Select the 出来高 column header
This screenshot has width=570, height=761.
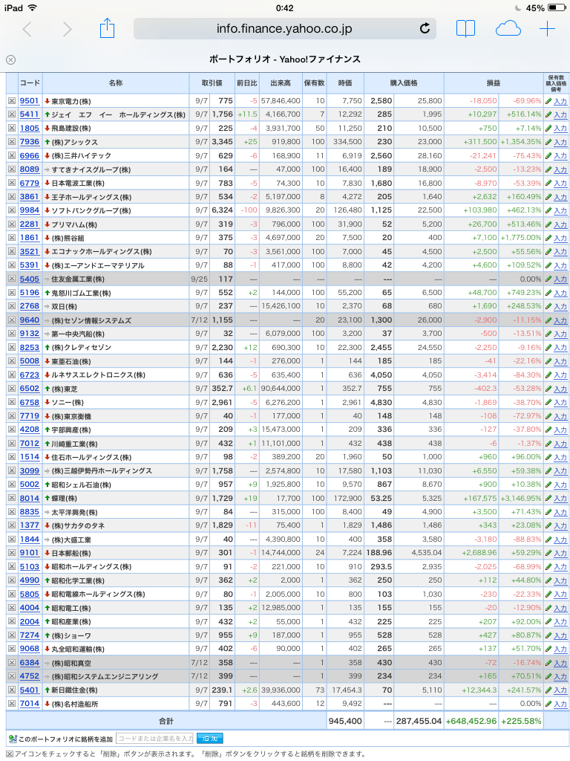click(x=281, y=83)
